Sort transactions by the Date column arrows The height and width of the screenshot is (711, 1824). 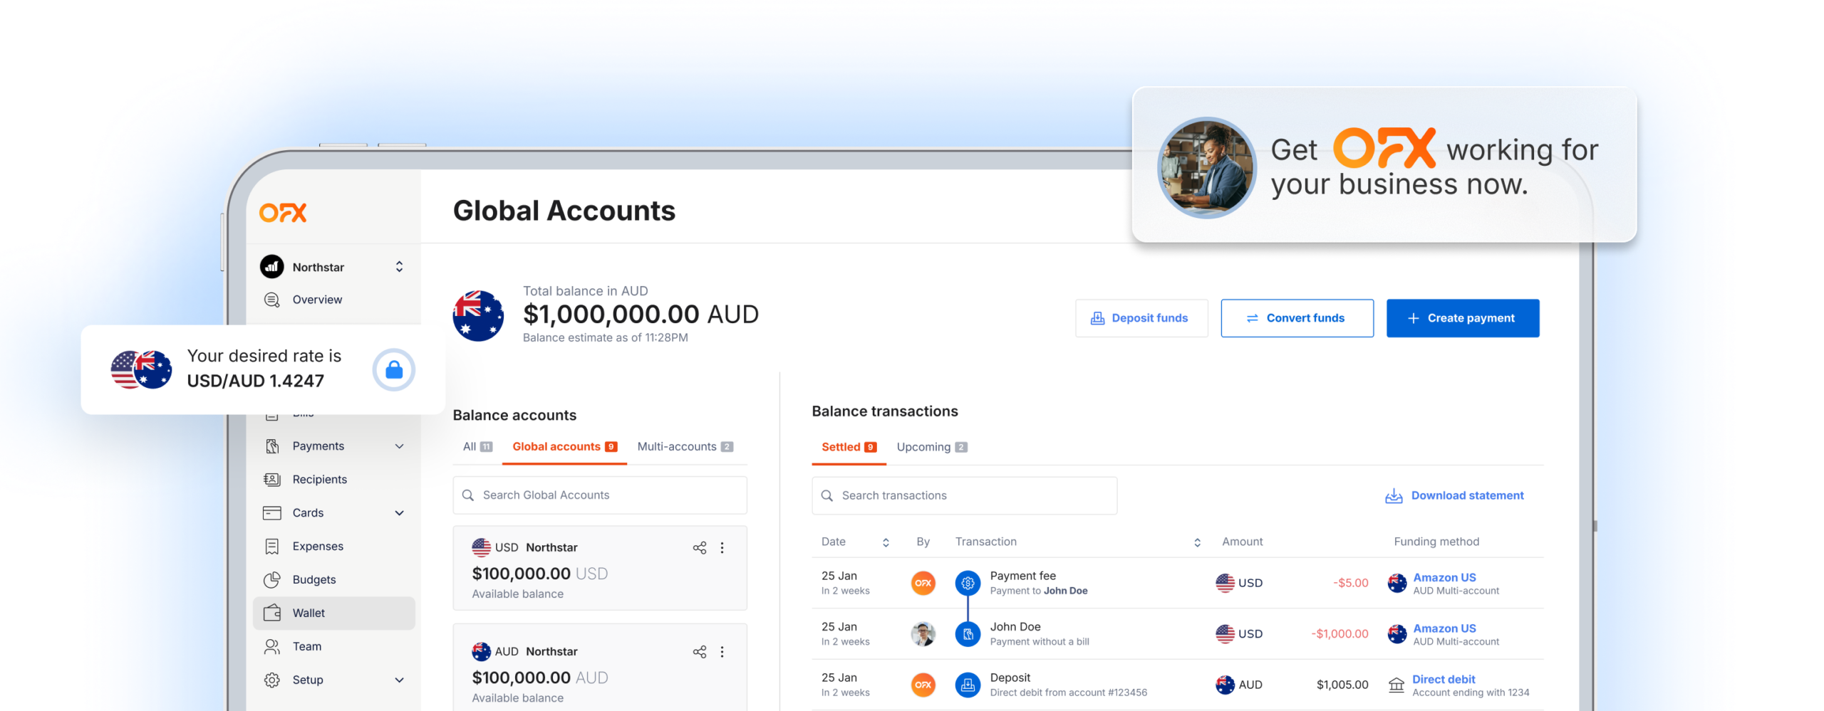(x=886, y=542)
